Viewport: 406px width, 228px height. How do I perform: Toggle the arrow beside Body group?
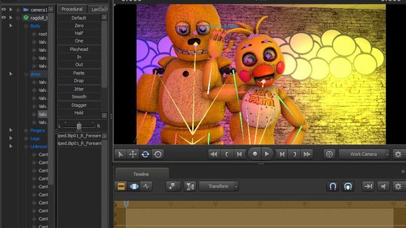click(11, 25)
